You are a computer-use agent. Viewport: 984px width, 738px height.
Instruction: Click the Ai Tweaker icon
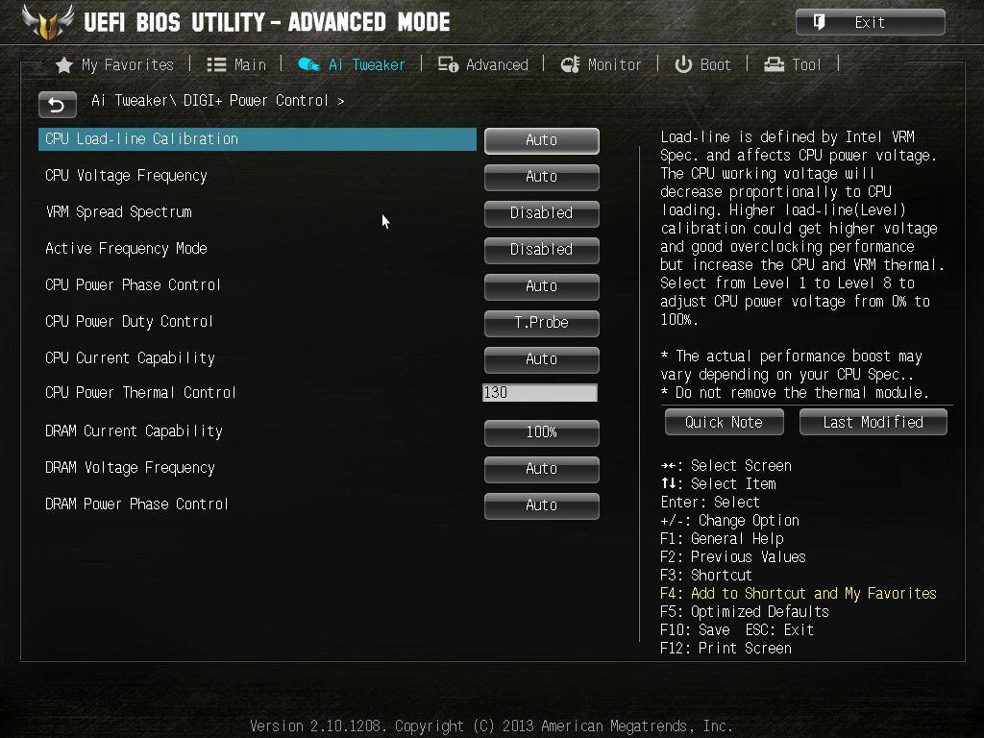point(308,64)
